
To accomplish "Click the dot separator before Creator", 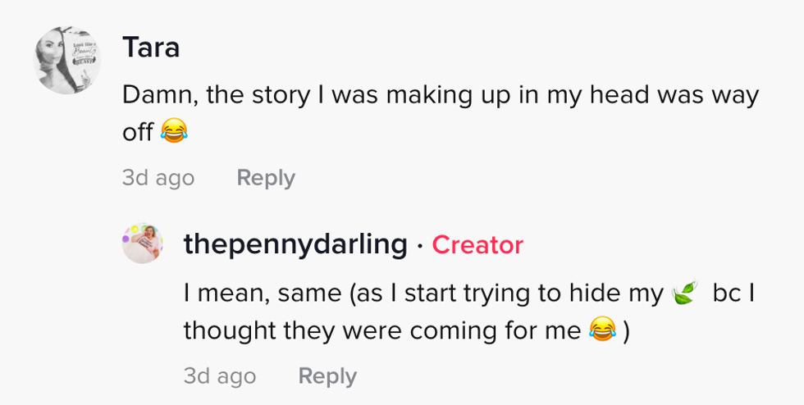I will click(x=419, y=244).
